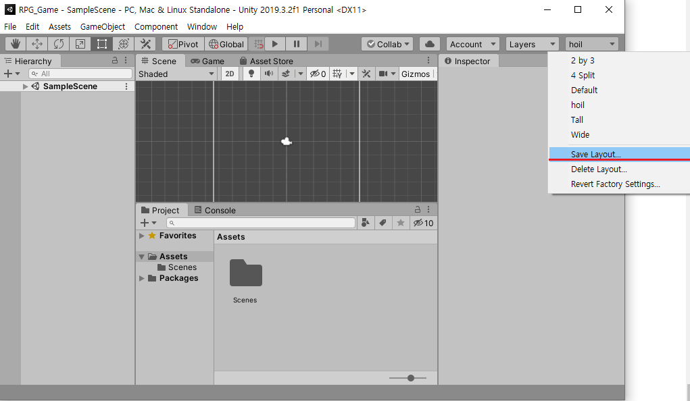Click Project panel search field

coord(261,223)
